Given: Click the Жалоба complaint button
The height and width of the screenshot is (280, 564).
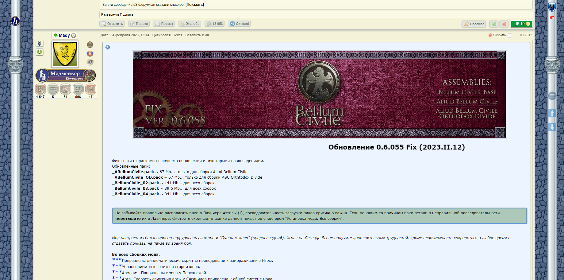Looking at the screenshot, I should coord(190,24).
